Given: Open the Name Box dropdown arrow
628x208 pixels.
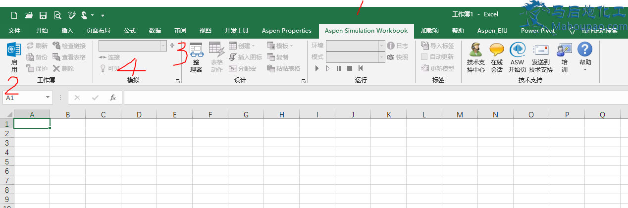Looking at the screenshot, I should click(x=48, y=98).
